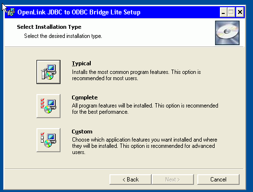253x192 pixels.
Task: Click the CD disc image in header
Action: pos(227,33)
